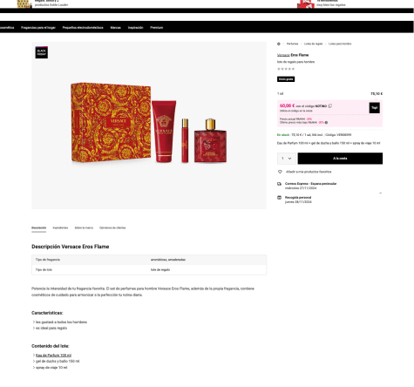Switch to the Sobre la marca tab

pyautogui.click(x=84, y=227)
